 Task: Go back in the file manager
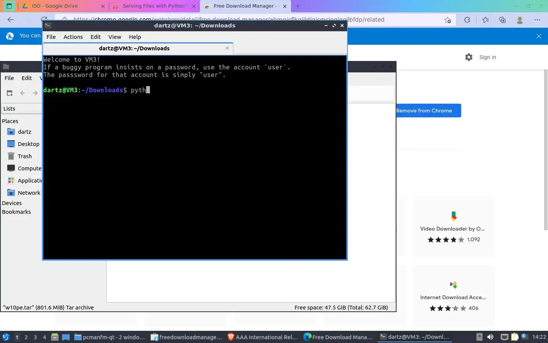(22, 93)
